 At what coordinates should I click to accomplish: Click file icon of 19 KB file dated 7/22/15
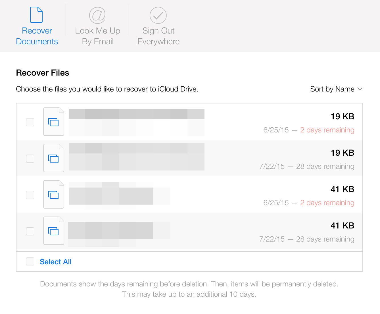pos(53,158)
